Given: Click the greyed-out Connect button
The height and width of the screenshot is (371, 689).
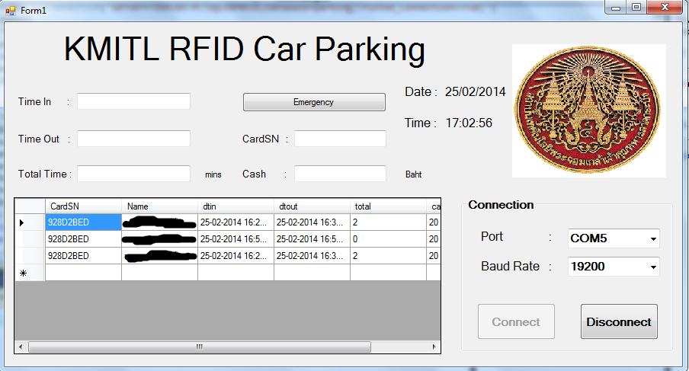Looking at the screenshot, I should 516,321.
